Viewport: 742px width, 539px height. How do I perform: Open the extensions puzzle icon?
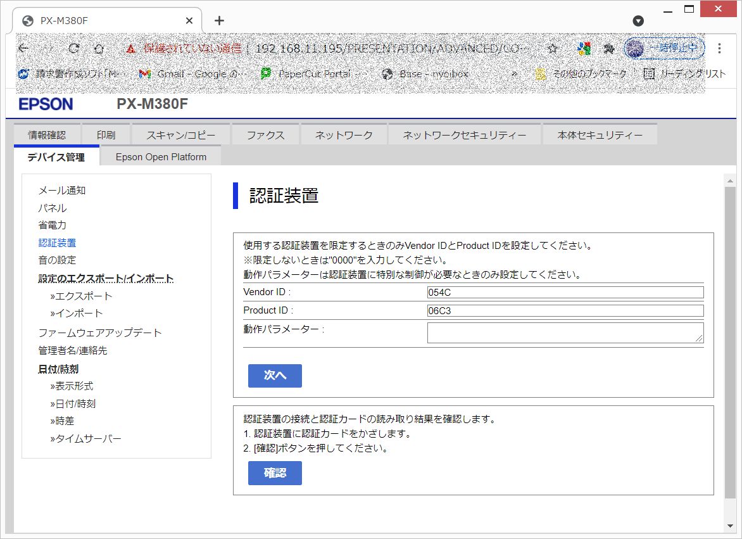608,48
